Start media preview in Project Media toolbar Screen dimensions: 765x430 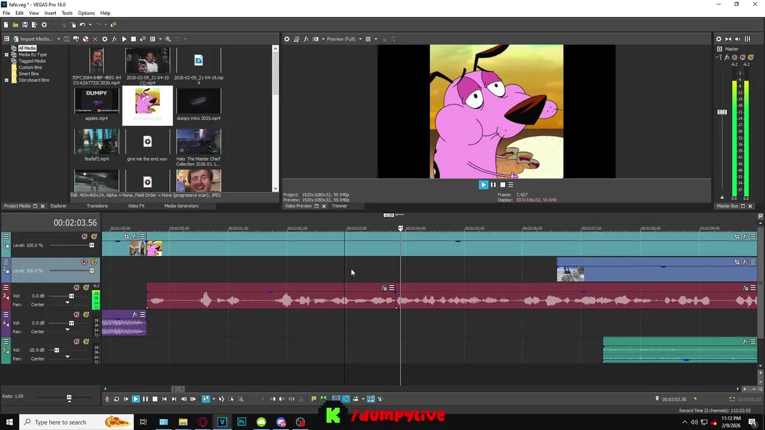tap(124, 39)
